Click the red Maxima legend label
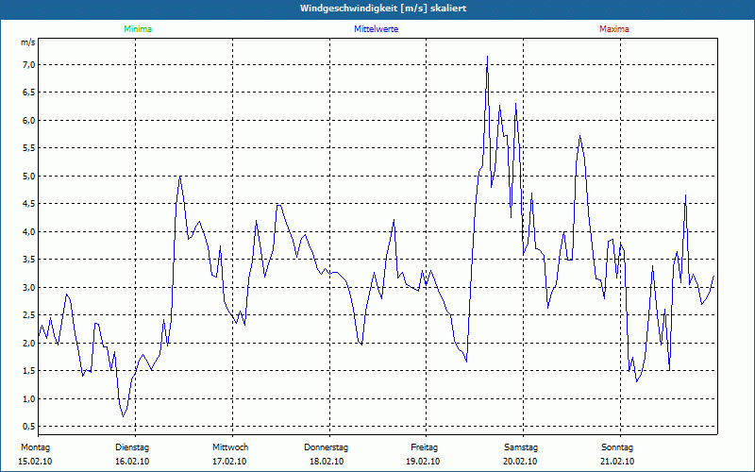The image size is (755, 472). coord(614,29)
